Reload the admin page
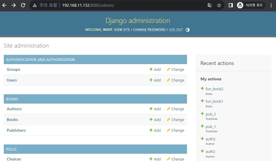Screen dimensions: 276x161 pyautogui.click(x=23, y=5)
